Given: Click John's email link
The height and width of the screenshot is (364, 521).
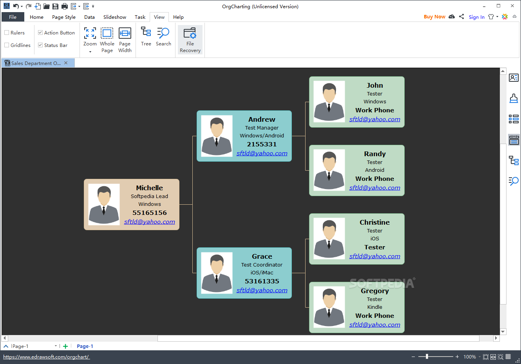Looking at the screenshot, I should (375, 119).
